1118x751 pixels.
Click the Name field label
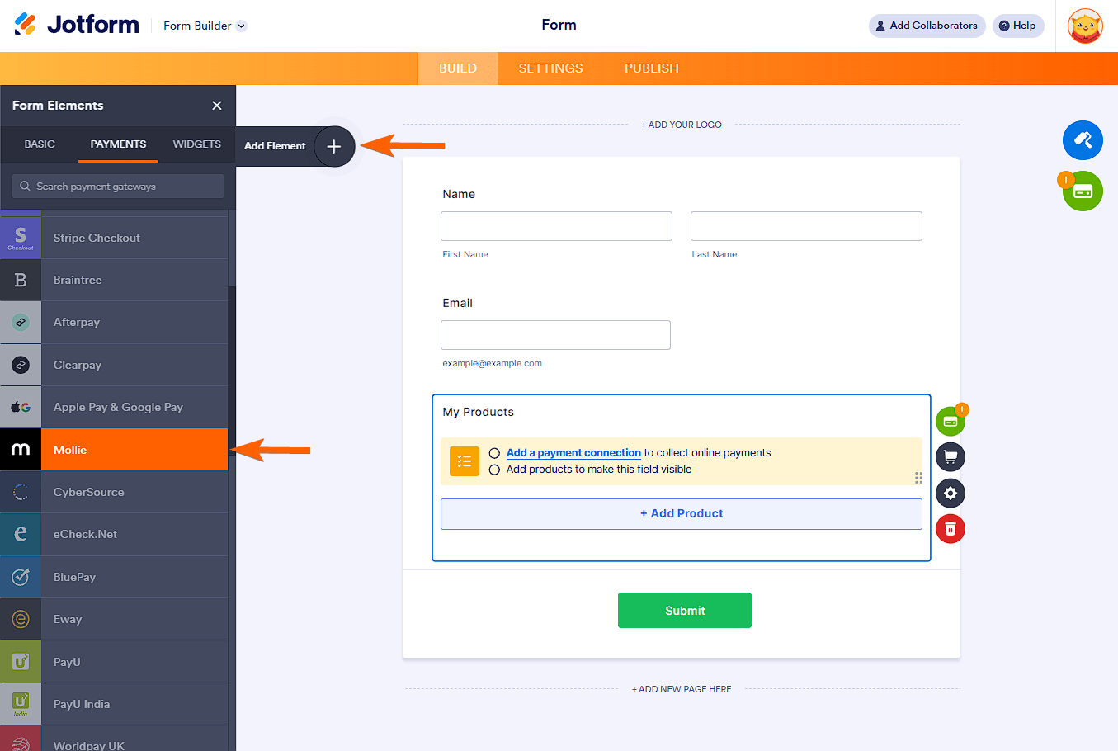coord(459,194)
